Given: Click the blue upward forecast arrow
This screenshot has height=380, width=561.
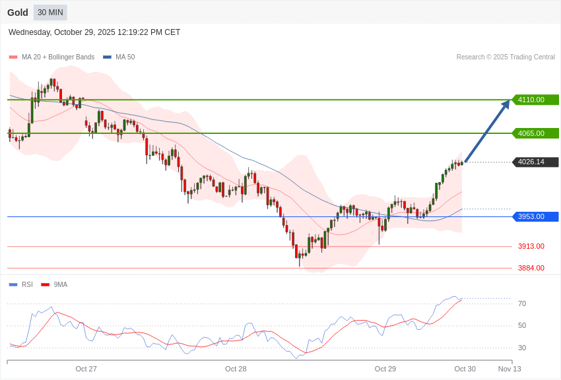Looking at the screenshot, I should pos(487,131).
